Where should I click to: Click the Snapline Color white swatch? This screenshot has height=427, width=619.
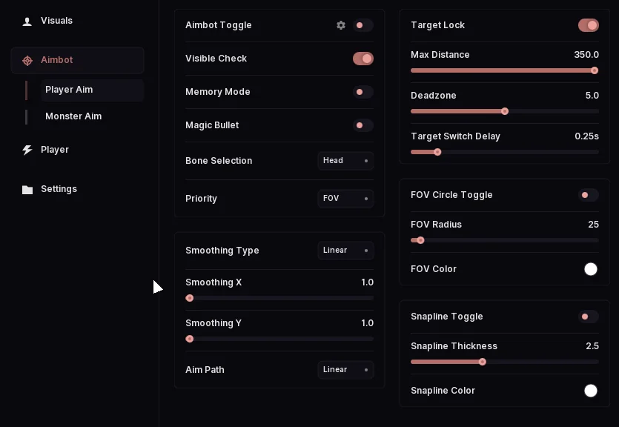591,391
